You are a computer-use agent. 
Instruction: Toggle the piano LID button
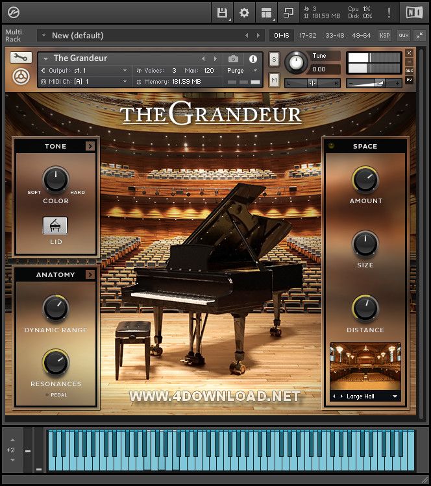(55, 225)
